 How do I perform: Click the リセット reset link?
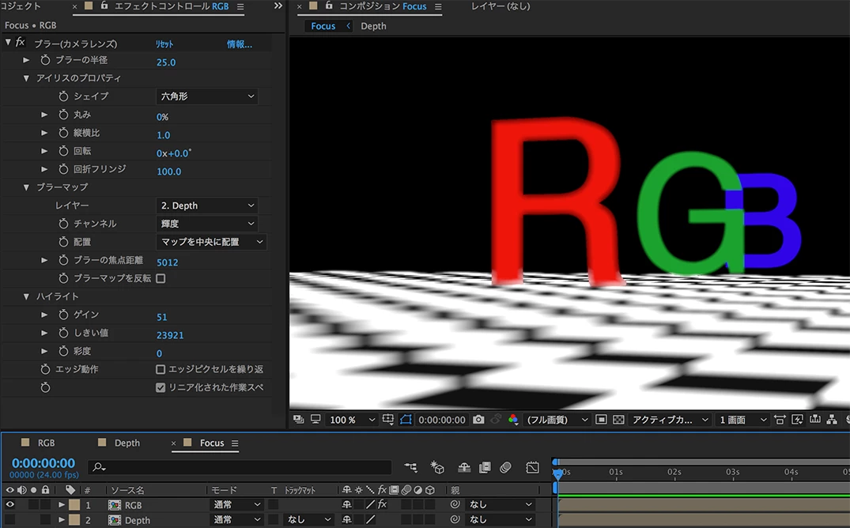164,44
